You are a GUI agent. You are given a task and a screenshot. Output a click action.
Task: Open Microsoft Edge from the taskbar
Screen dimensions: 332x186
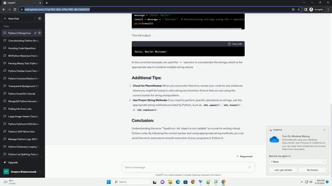tap(177, 182)
